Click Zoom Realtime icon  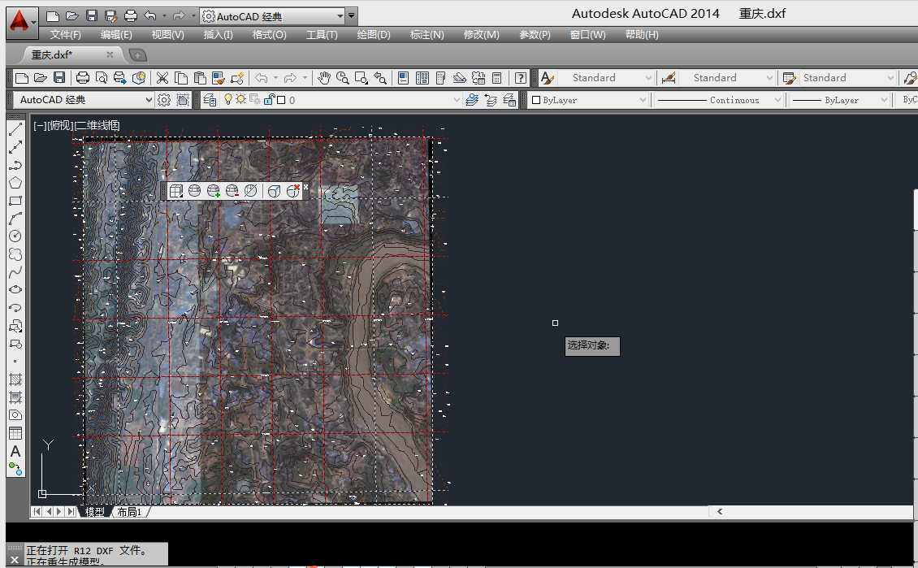pyautogui.click(x=343, y=78)
